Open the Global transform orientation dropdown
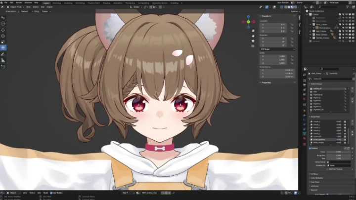The width and height of the screenshot is (356, 200). point(135,7)
